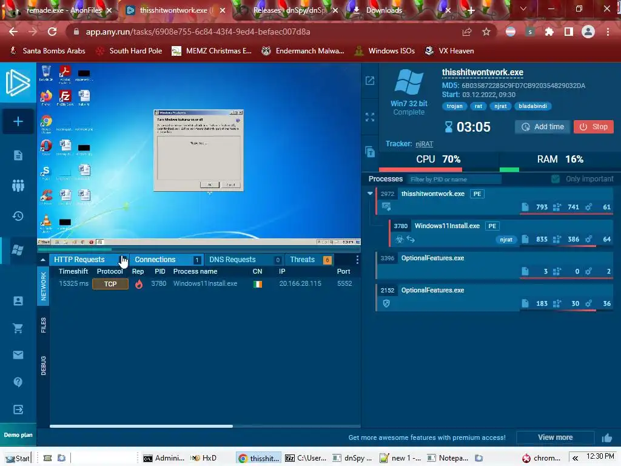Click the log out sidebar icon
This screenshot has width=621, height=466.
[18, 410]
